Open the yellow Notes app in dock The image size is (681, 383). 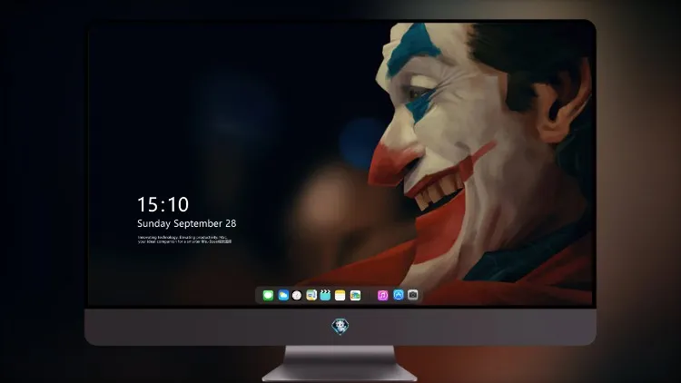click(340, 295)
